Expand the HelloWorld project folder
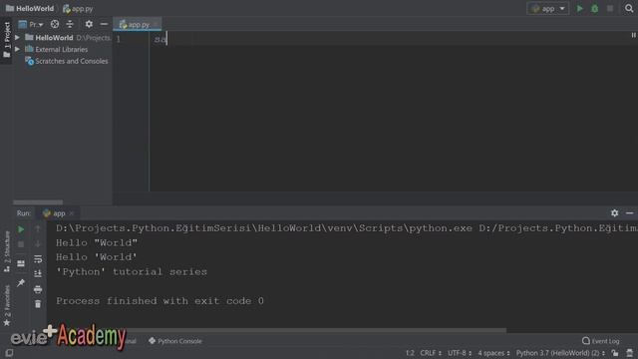 17,38
